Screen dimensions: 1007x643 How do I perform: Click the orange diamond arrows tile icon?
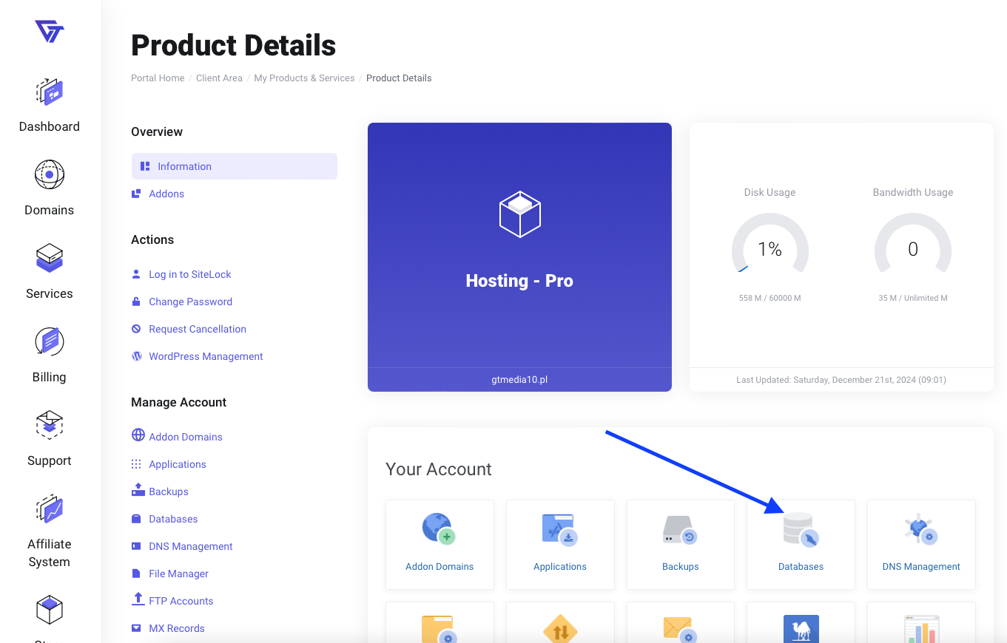click(x=559, y=629)
